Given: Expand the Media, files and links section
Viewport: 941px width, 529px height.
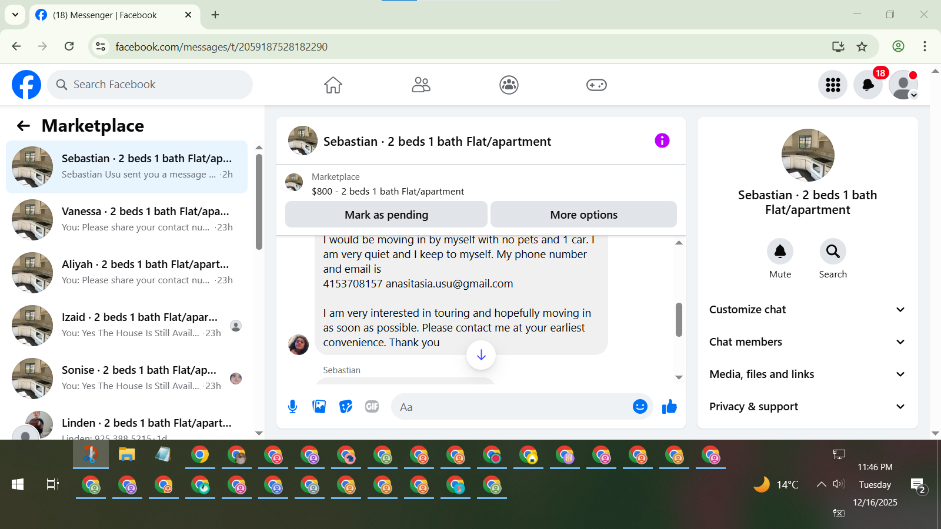Looking at the screenshot, I should pyautogui.click(x=807, y=374).
